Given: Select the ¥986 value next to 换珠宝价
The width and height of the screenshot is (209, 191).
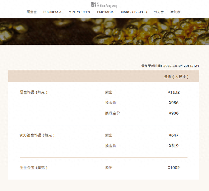Looking at the screenshot, I should point(174,113).
